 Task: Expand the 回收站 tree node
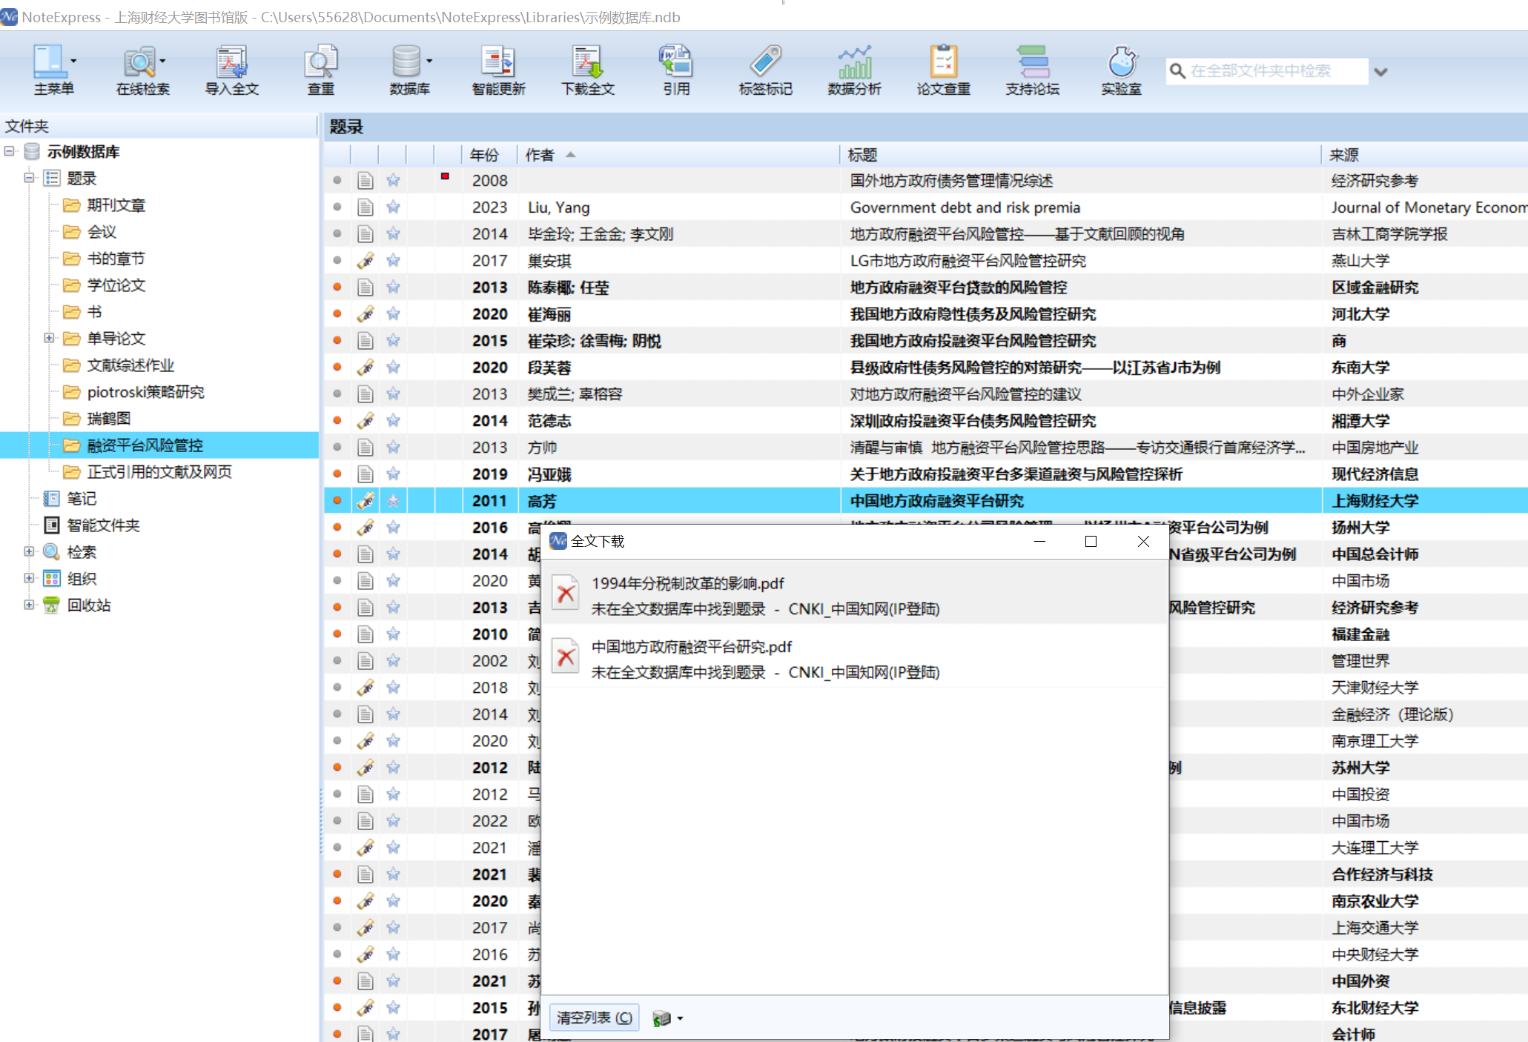29,605
